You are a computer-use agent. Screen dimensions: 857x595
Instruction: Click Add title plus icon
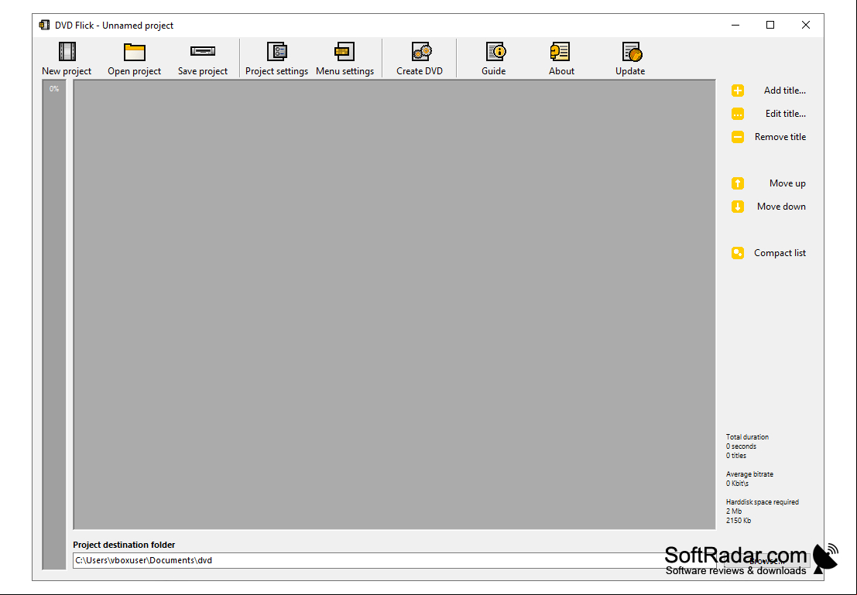(738, 91)
